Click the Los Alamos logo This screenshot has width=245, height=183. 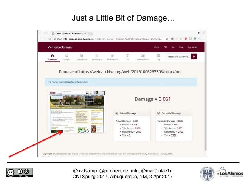point(230,172)
